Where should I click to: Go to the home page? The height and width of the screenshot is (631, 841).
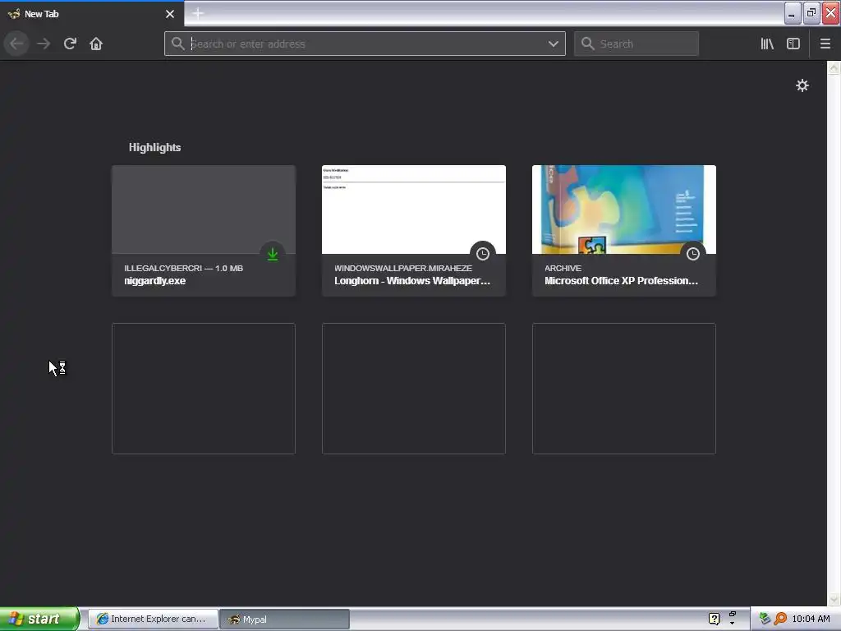tap(96, 44)
